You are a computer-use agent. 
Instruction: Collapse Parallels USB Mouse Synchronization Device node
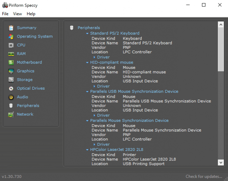87,92
